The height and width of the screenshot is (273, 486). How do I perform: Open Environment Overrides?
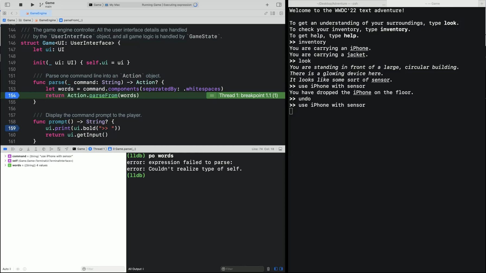click(x=59, y=149)
